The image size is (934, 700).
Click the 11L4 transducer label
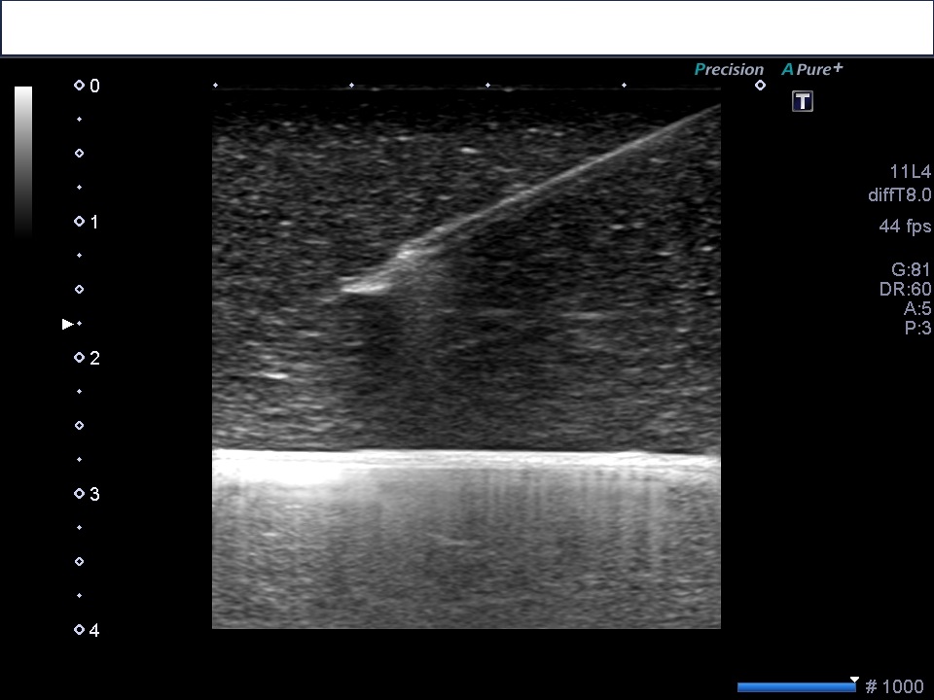coord(911,172)
